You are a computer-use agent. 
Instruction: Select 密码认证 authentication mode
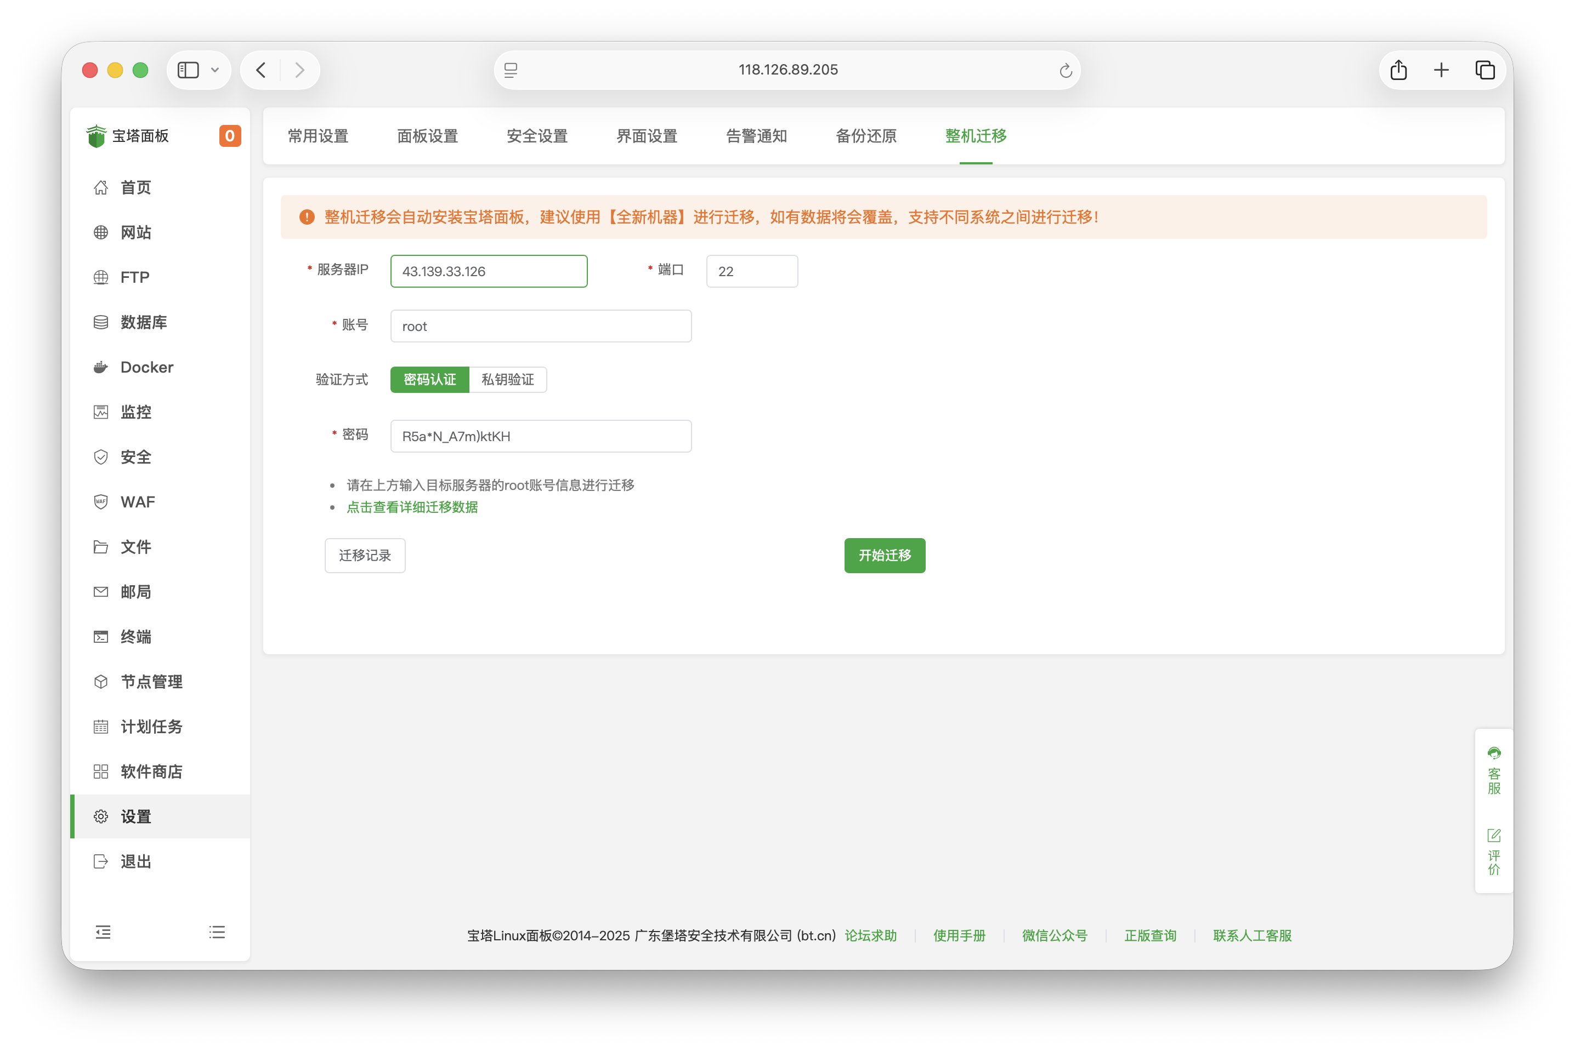(429, 379)
